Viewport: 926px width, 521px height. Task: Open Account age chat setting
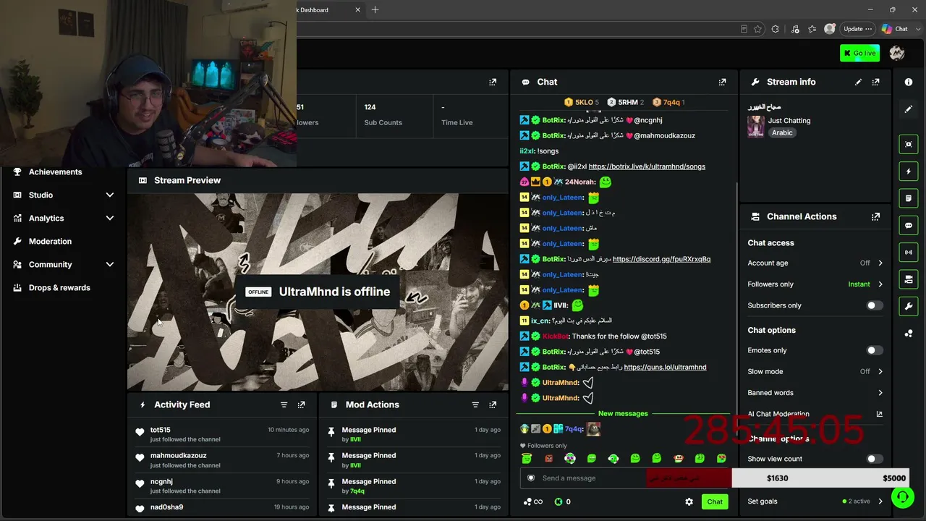[815, 263]
